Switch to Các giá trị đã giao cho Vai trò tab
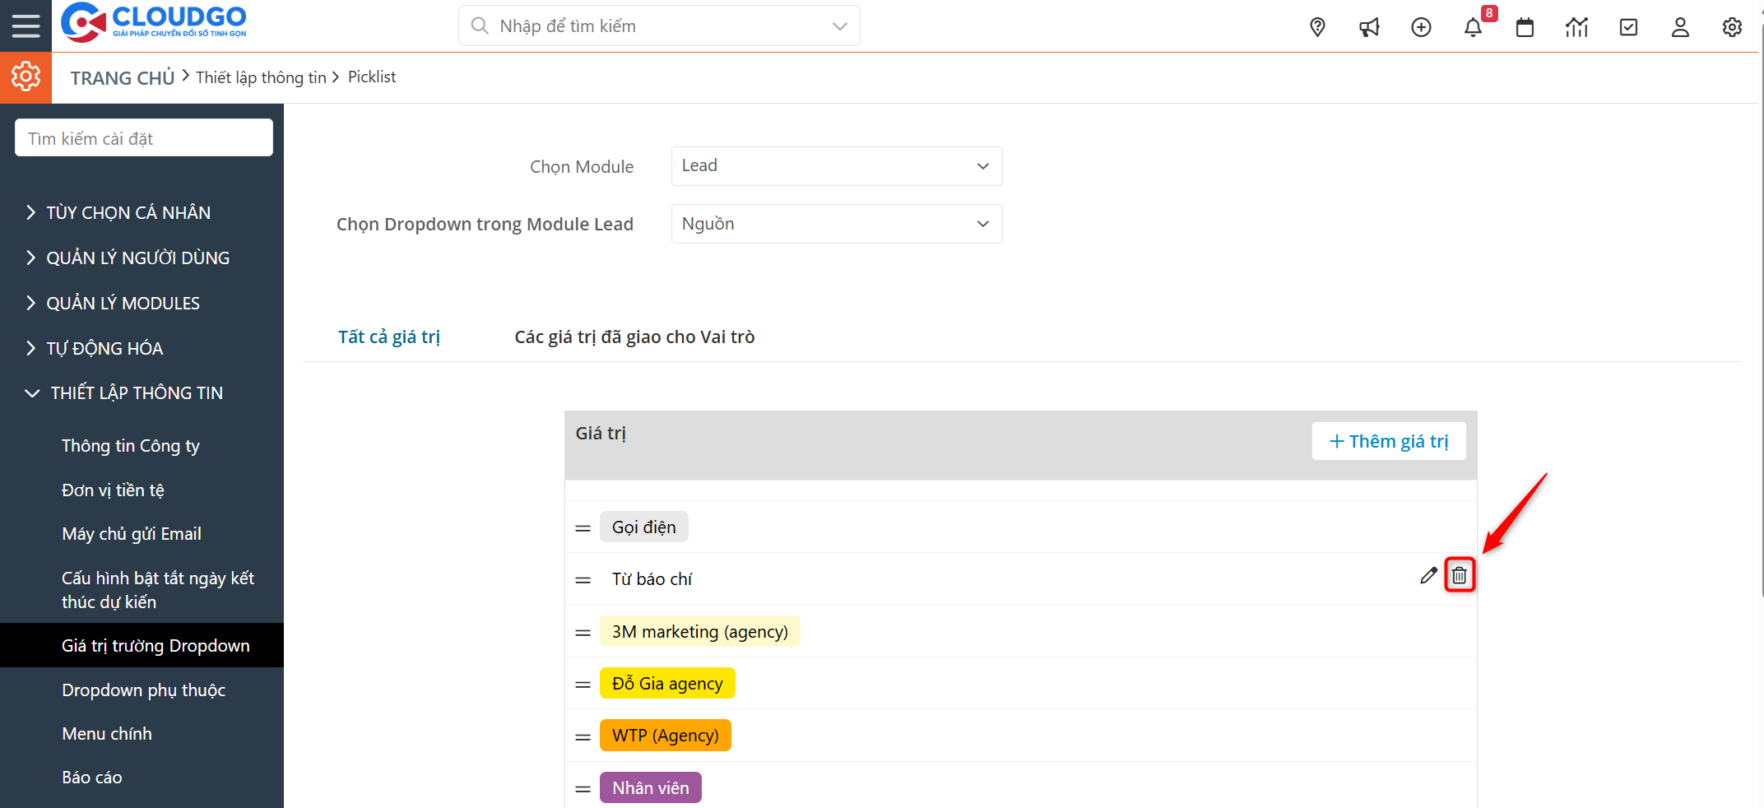Viewport: 1764px width, 808px height. click(634, 337)
